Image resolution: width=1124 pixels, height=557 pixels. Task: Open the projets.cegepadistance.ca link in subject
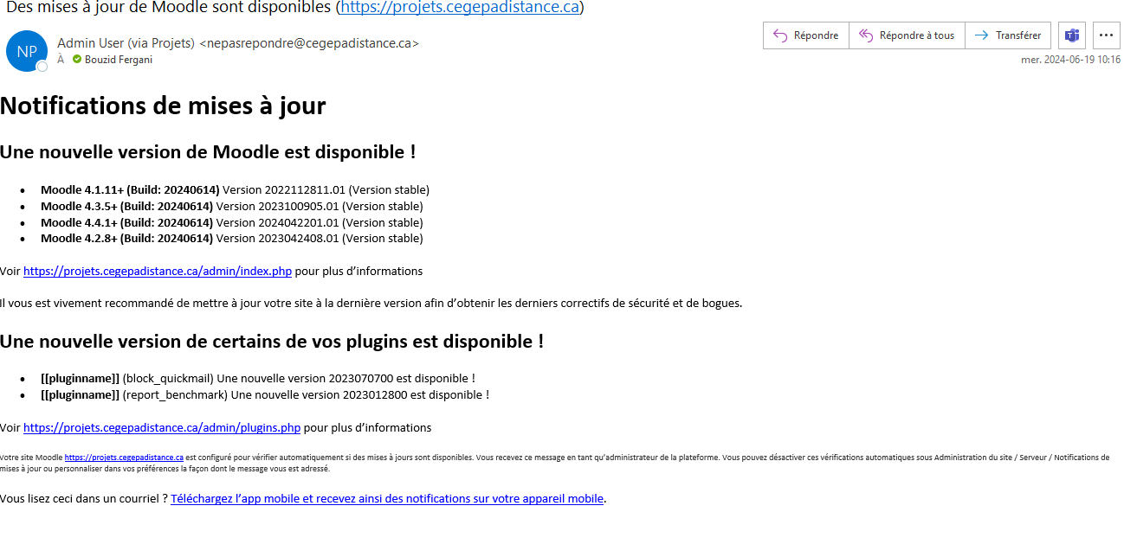tap(459, 8)
